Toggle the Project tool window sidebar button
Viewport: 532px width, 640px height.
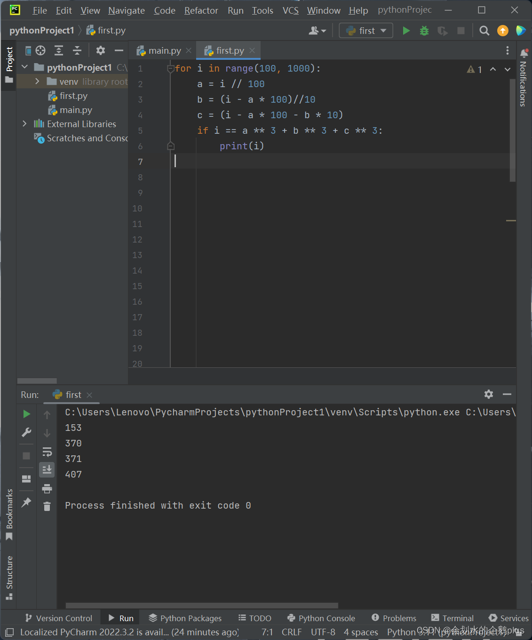click(9, 65)
